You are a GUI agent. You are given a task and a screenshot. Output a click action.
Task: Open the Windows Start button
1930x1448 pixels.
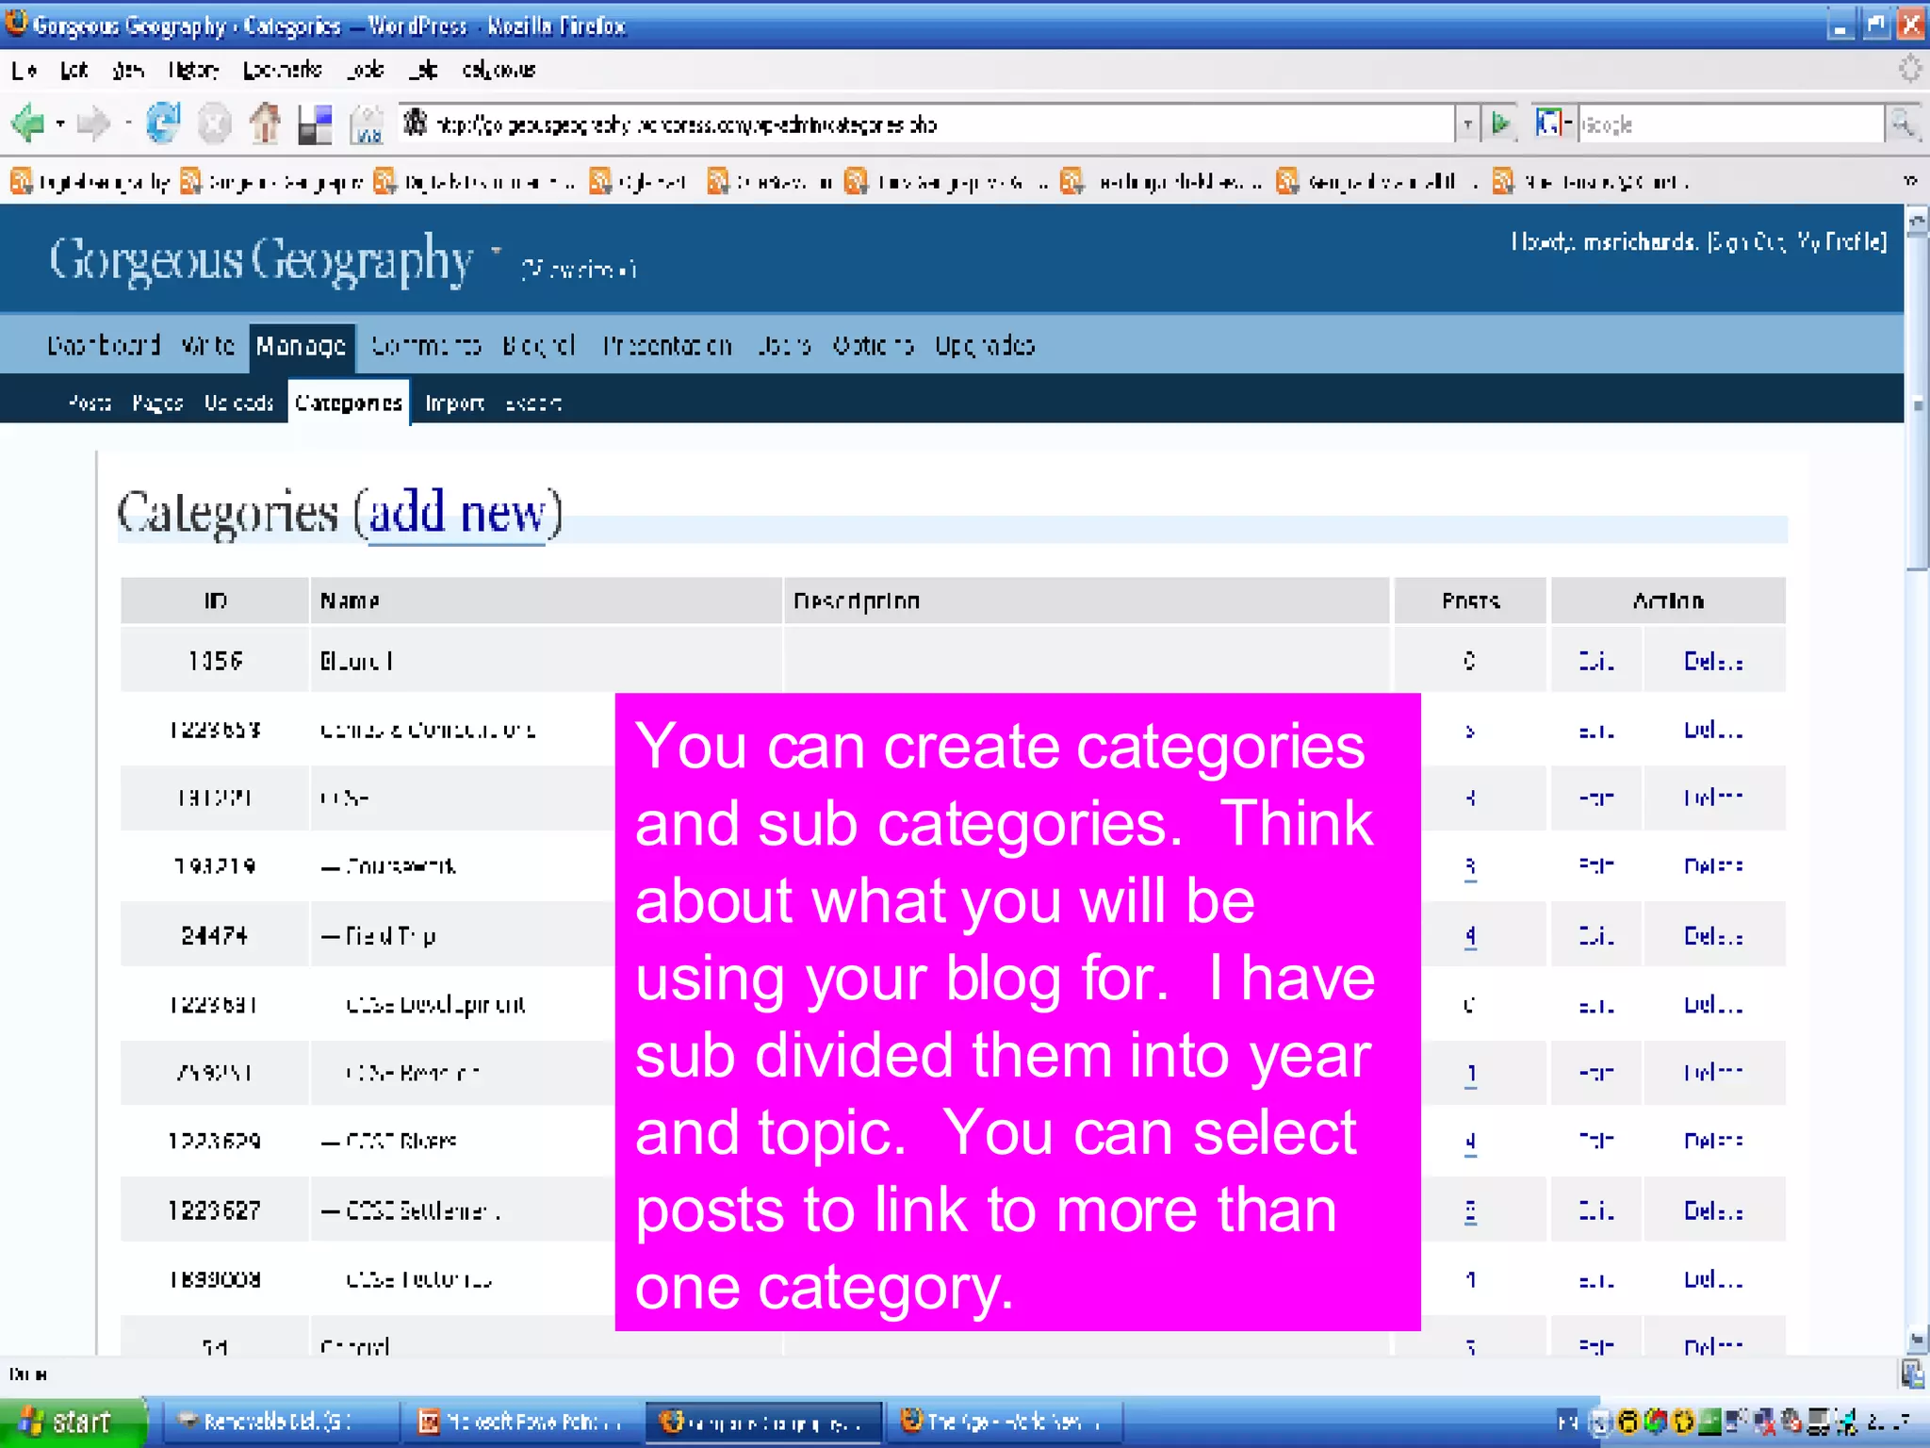[72, 1422]
